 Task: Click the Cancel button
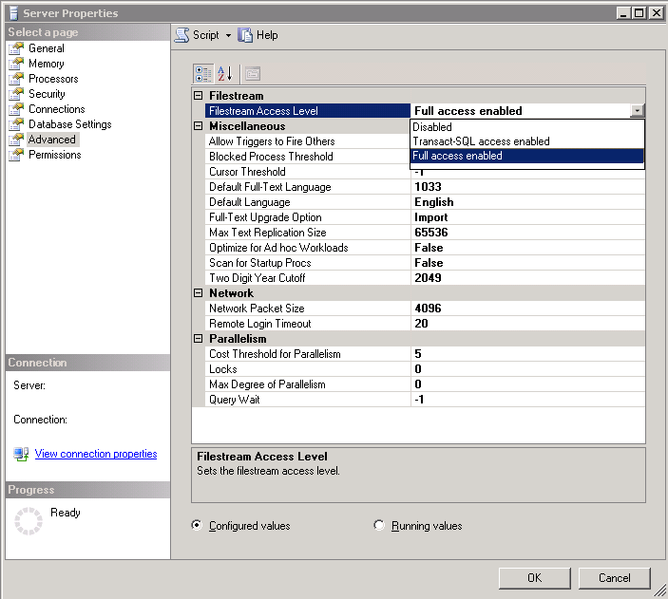[x=615, y=578]
